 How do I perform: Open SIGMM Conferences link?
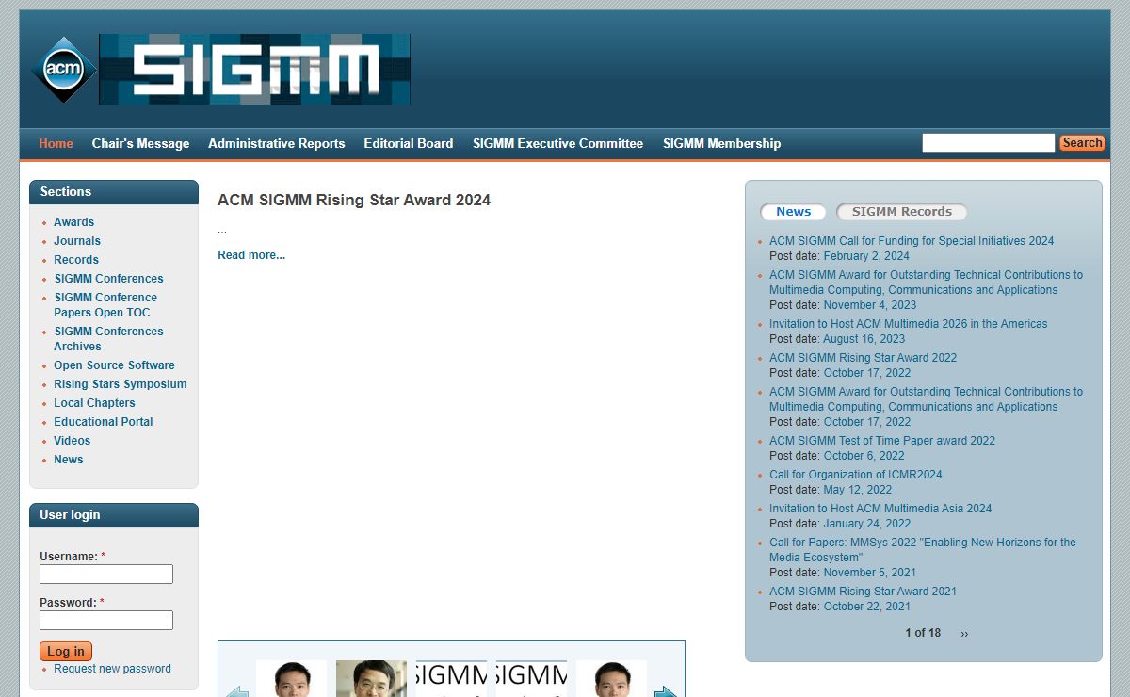coord(108,279)
